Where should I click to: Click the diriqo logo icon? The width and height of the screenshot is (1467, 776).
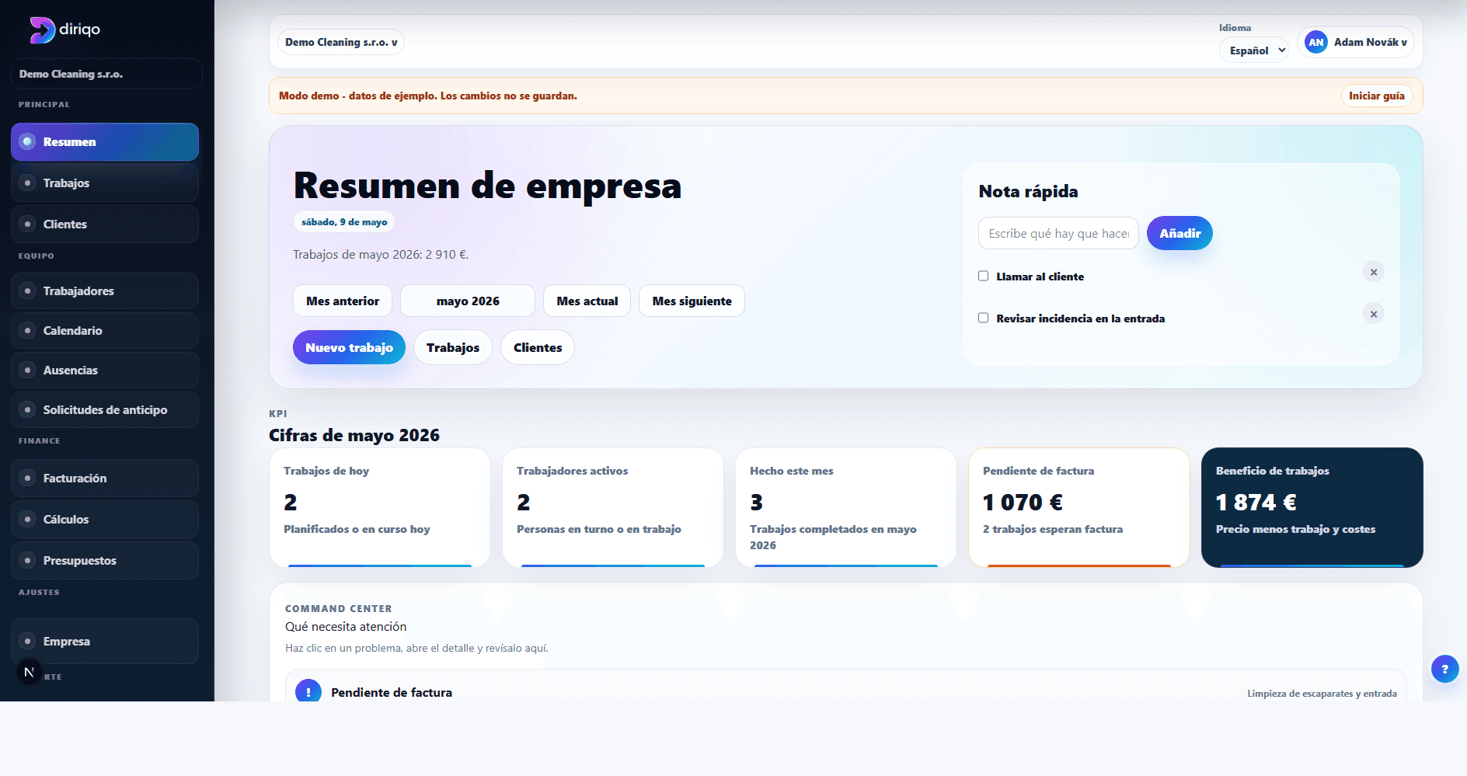click(42, 30)
